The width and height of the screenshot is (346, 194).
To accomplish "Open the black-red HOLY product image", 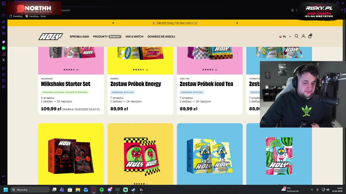I will pyautogui.click(x=71, y=156).
